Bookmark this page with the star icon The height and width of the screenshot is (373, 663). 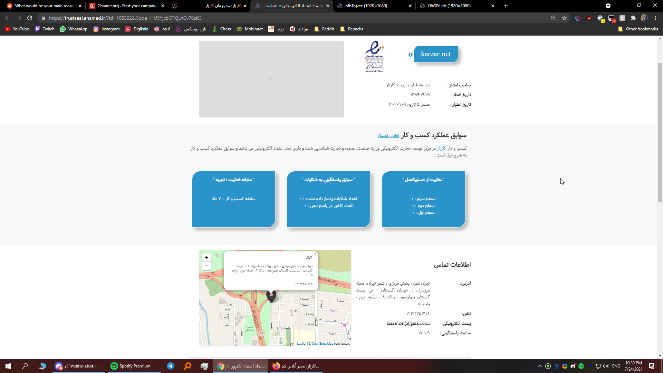[x=564, y=18]
